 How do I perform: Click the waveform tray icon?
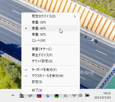30,96
